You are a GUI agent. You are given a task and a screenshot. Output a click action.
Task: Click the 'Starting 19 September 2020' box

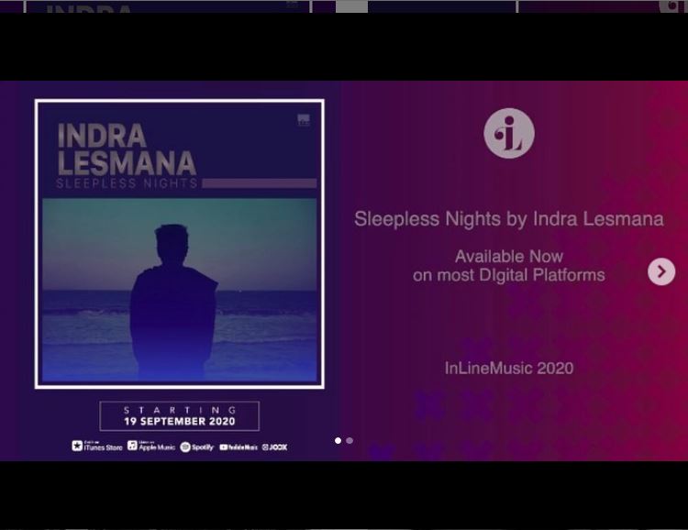180,416
